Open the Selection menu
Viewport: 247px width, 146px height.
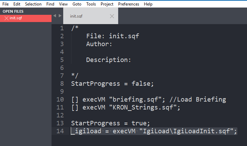(33, 4)
